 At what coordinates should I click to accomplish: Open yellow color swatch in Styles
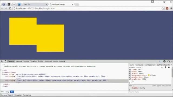click(x=148, y=75)
